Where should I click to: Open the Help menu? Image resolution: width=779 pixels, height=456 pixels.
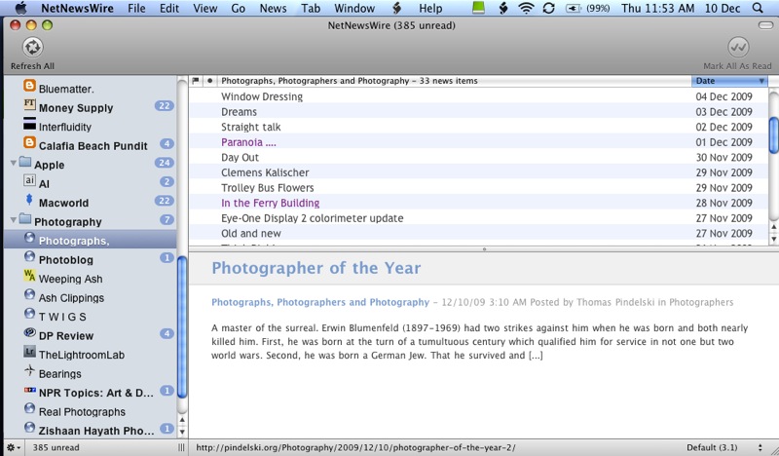(x=430, y=8)
